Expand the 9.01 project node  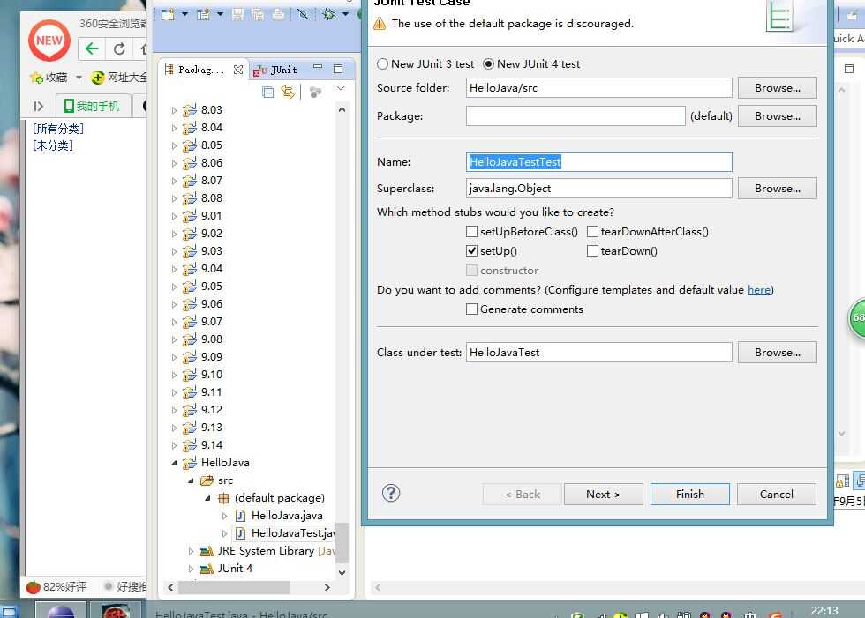point(174,216)
